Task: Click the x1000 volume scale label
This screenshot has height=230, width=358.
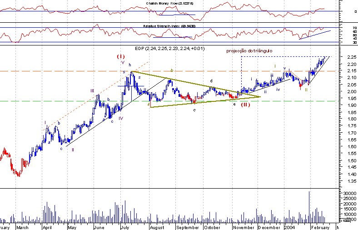Action: pyautogui.click(x=345, y=220)
